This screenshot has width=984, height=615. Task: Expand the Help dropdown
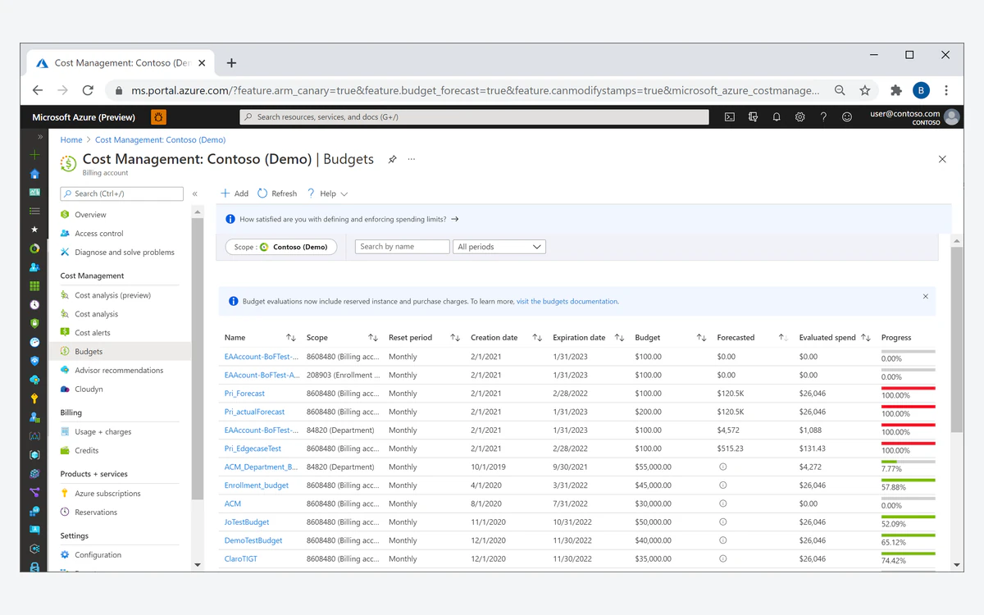(328, 194)
